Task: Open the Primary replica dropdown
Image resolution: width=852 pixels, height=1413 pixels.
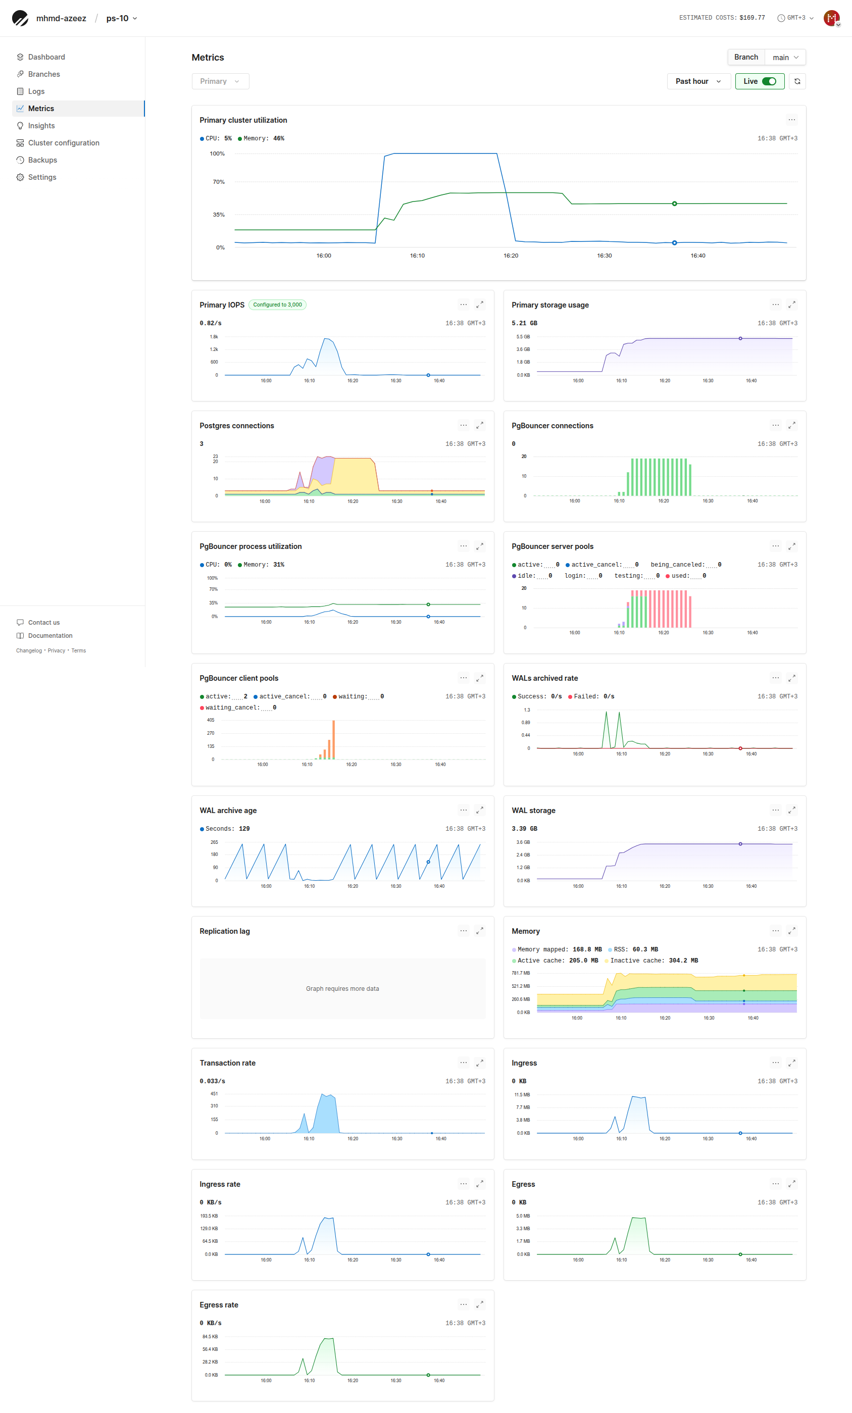Action: click(x=220, y=81)
